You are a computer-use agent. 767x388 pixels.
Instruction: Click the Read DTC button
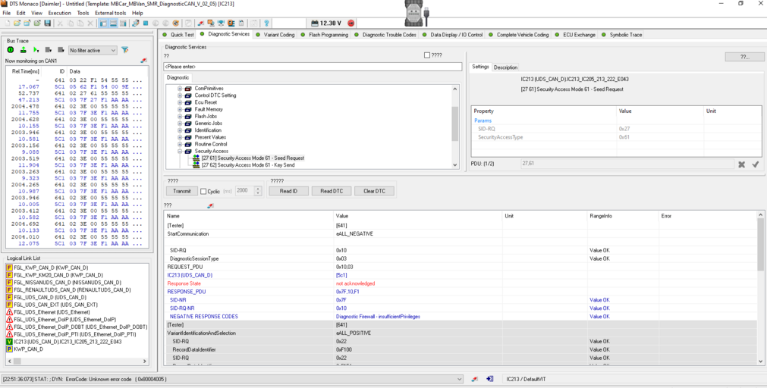332,191
